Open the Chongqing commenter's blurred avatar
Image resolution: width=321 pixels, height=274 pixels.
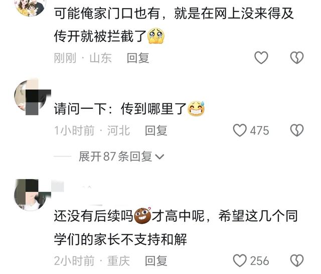(x=32, y=195)
